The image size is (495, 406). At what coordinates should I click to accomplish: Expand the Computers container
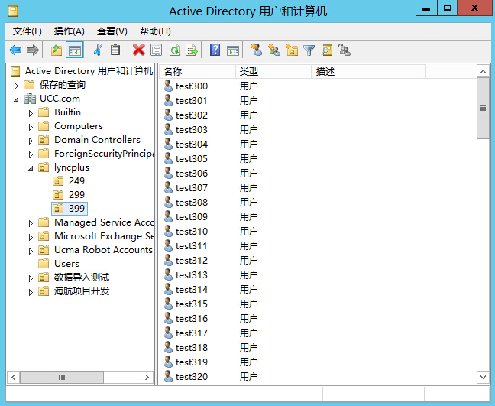pos(31,127)
